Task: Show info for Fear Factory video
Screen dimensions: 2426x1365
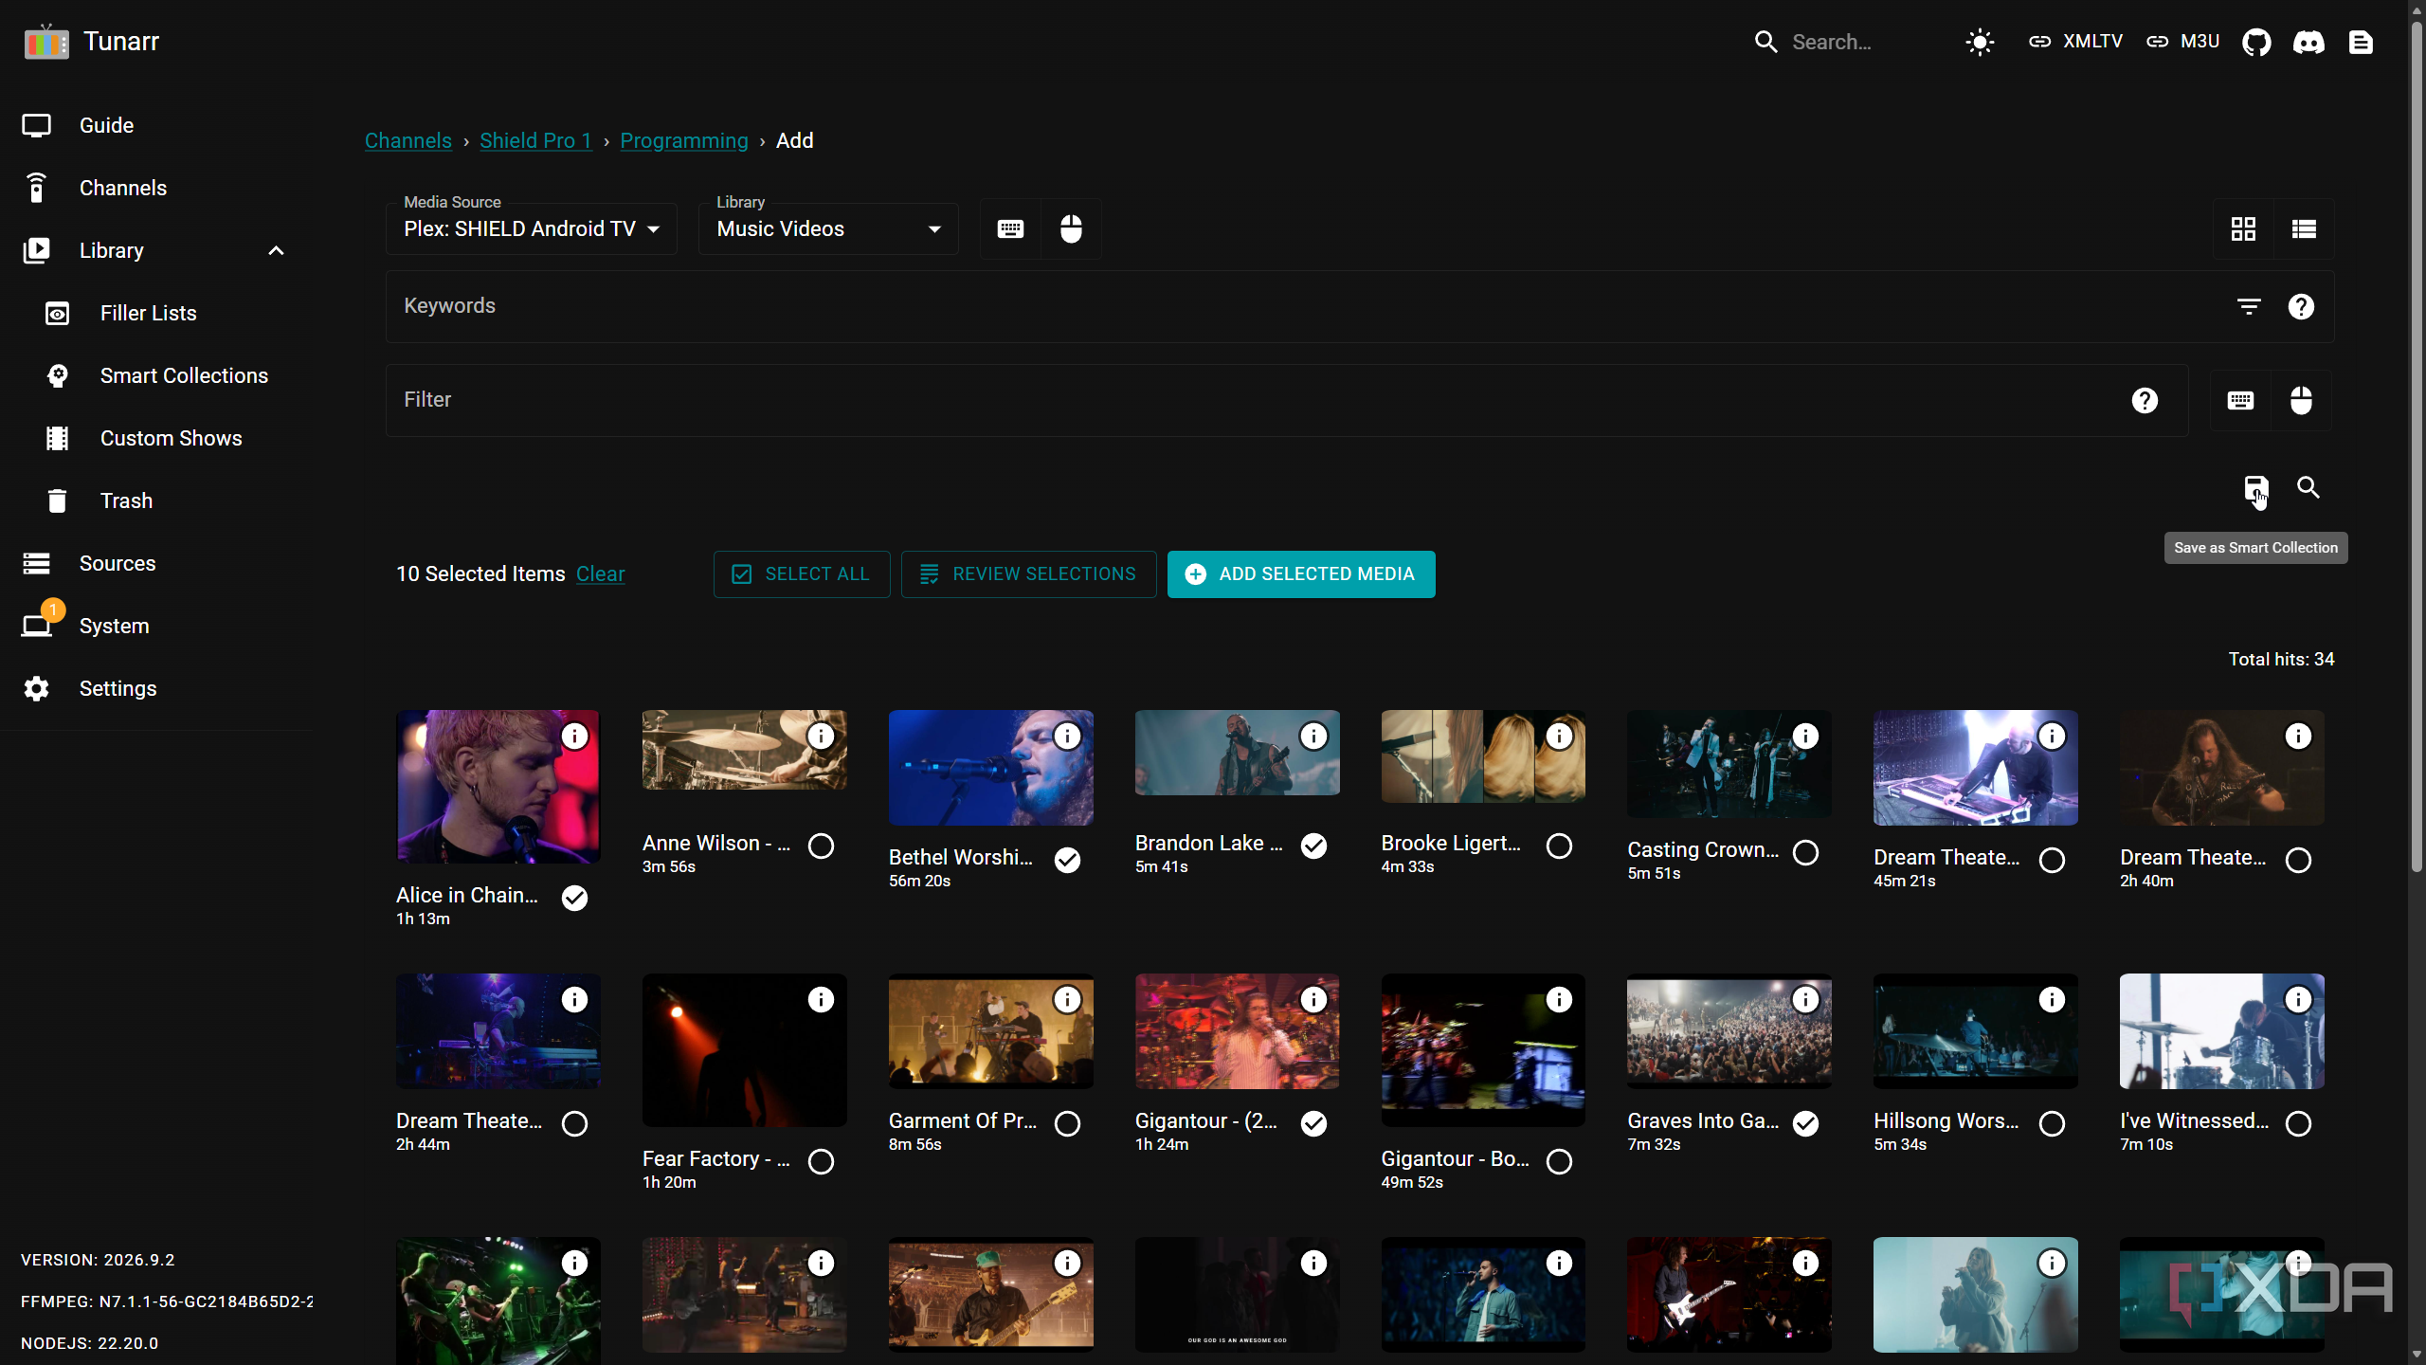Action: click(x=821, y=999)
